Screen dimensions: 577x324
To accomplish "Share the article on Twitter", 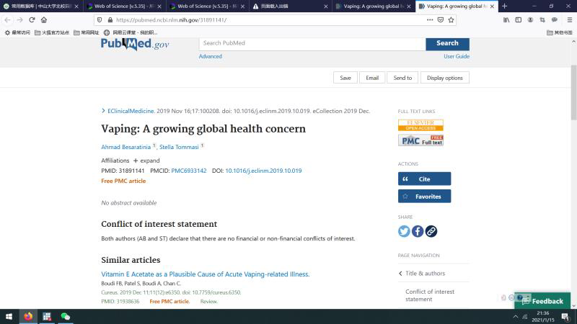I will point(404,231).
